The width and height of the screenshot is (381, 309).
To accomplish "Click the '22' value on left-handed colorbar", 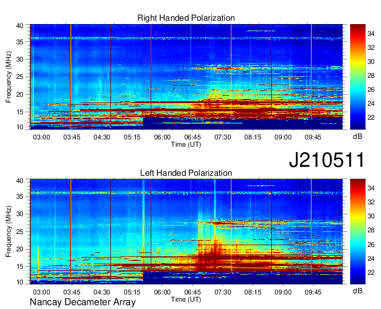I will coord(371,273).
